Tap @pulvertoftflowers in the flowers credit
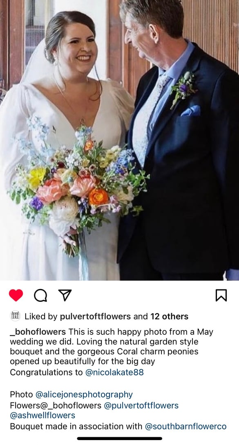This screenshot has height=445, width=239. point(141,406)
